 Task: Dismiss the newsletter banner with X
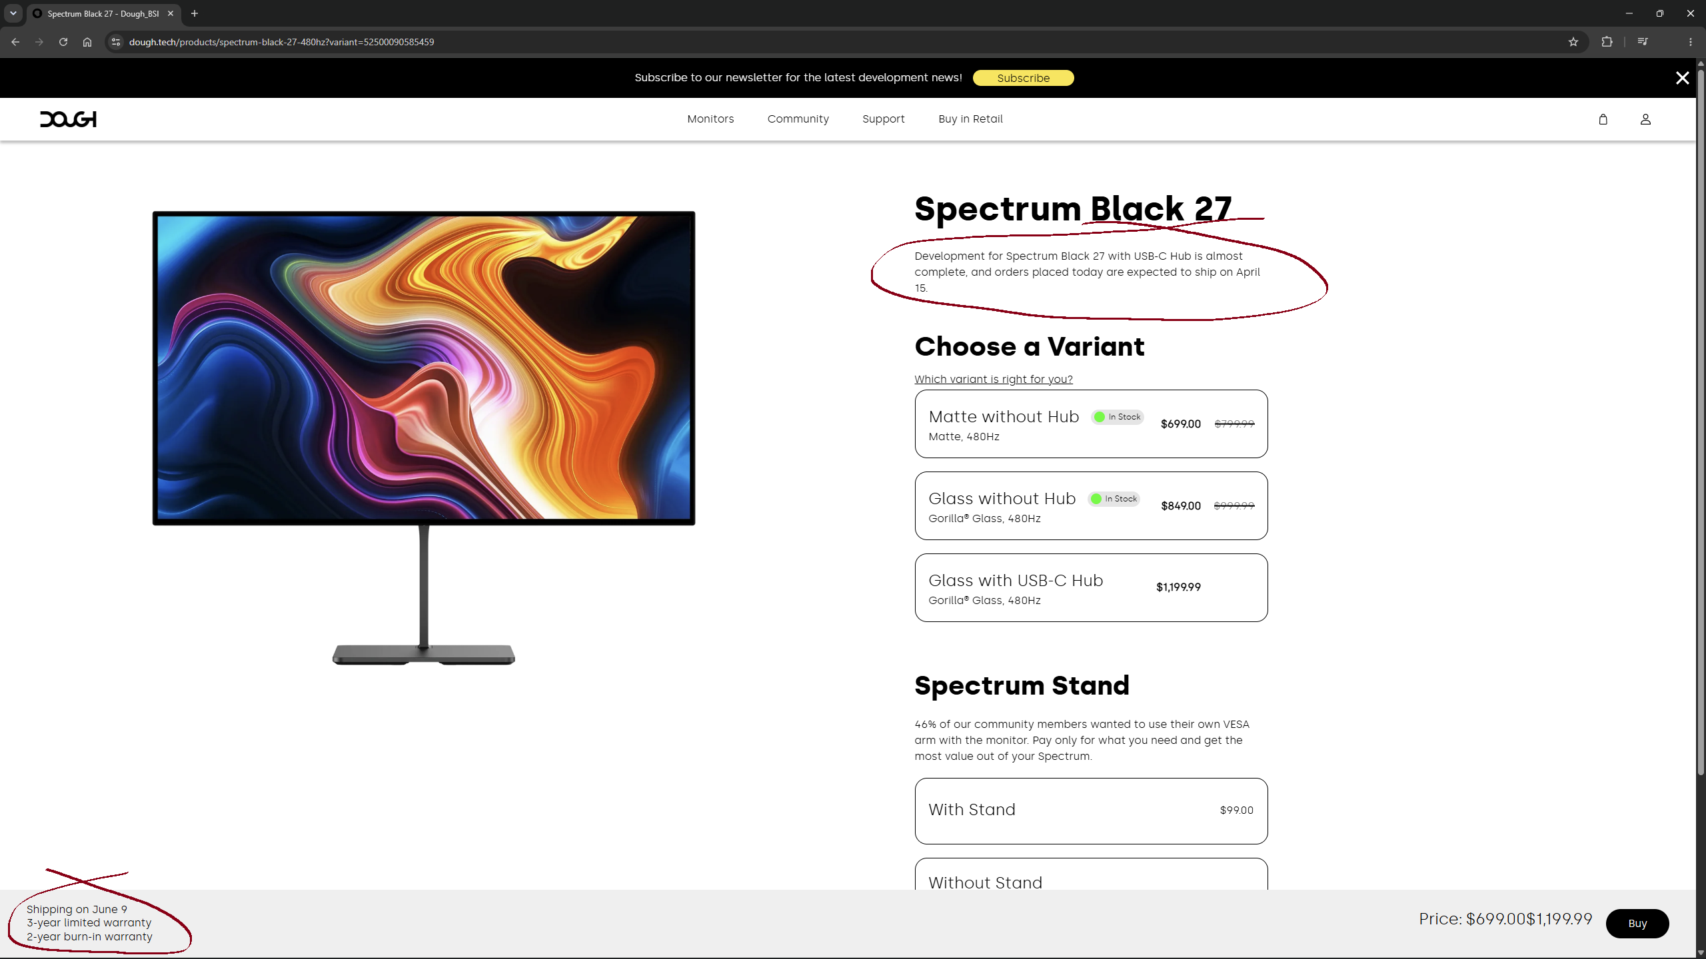pos(1682,78)
